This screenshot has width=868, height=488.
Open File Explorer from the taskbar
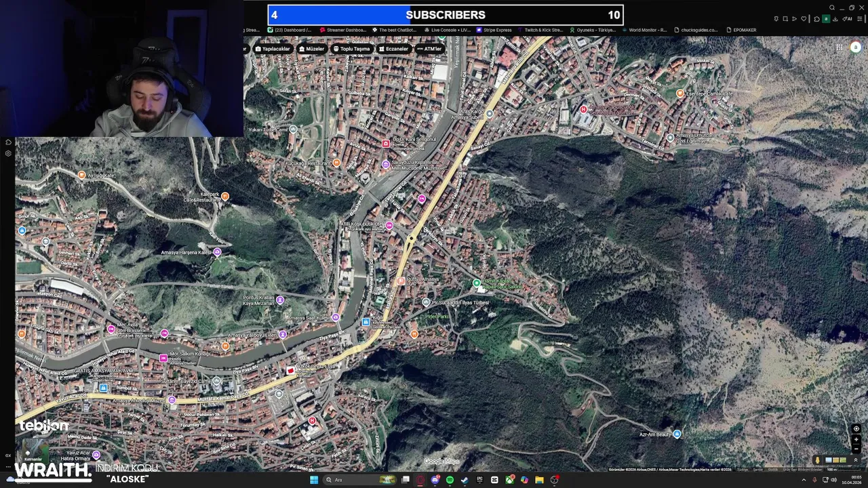click(539, 480)
